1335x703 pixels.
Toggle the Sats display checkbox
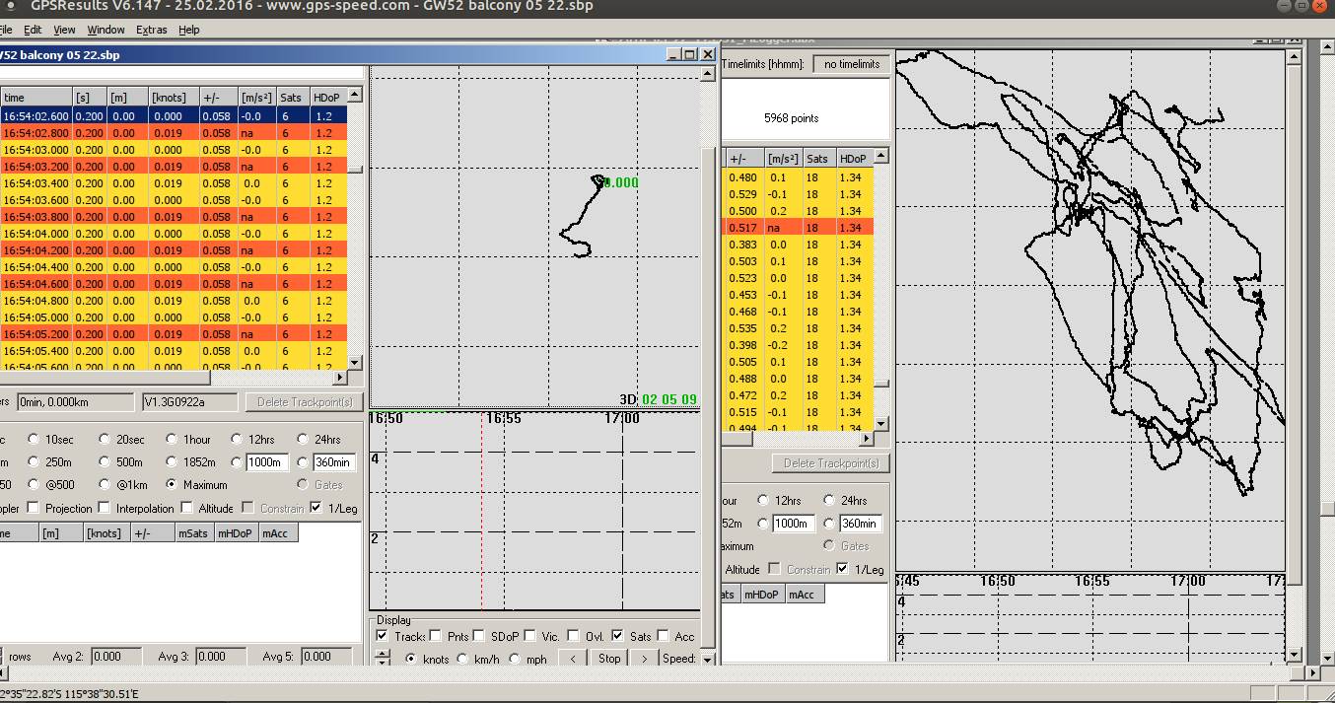coord(617,636)
